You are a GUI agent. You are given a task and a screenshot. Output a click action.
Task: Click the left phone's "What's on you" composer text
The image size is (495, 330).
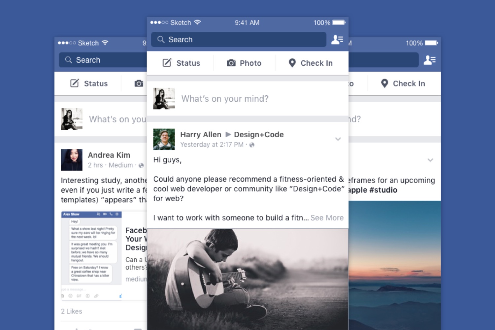click(x=117, y=119)
